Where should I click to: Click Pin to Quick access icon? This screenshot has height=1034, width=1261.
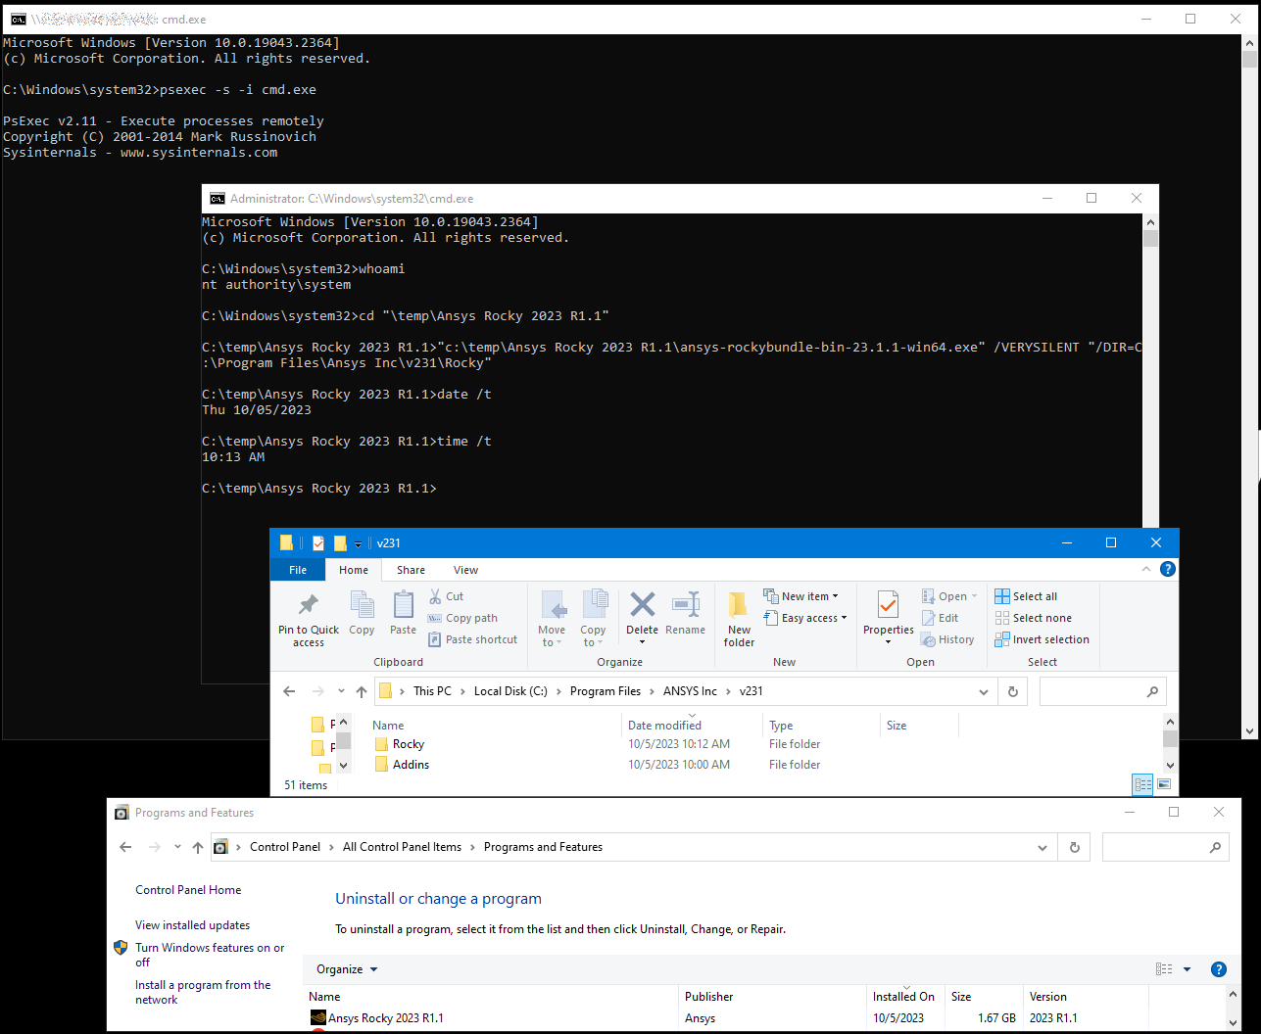309,604
